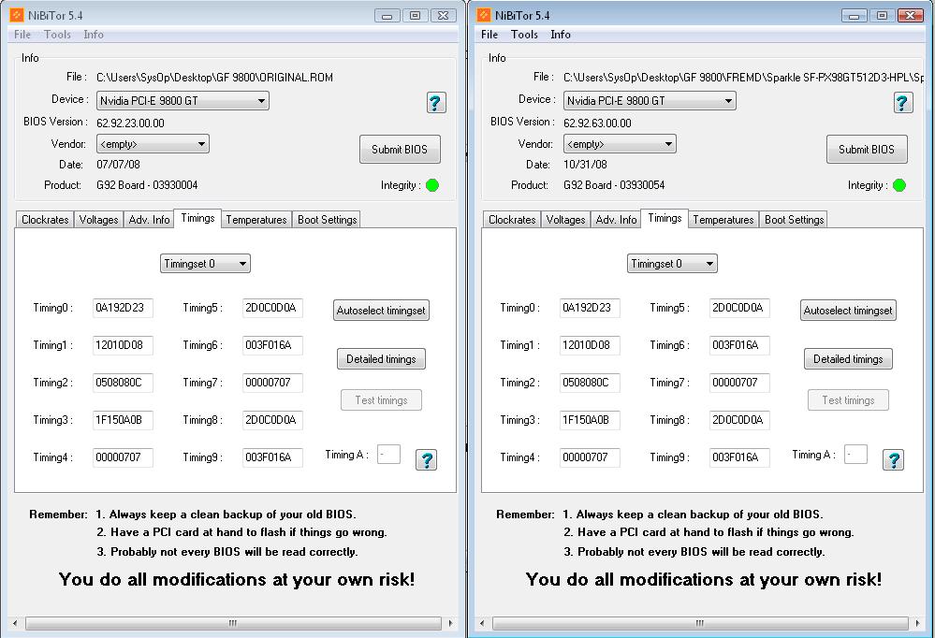
Task: Click the horizontal scrollbar thumb in left window
Action: 233,623
